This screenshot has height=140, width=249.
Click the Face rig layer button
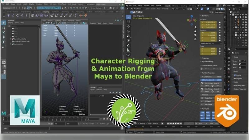(x=203, y=113)
